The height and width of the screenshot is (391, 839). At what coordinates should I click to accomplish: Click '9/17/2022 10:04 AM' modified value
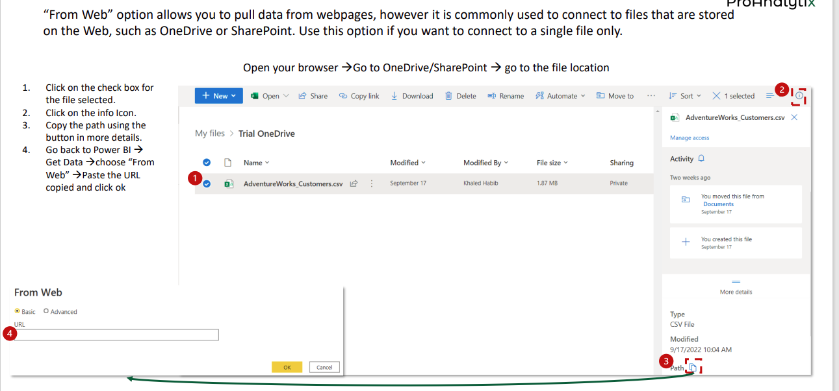point(701,350)
